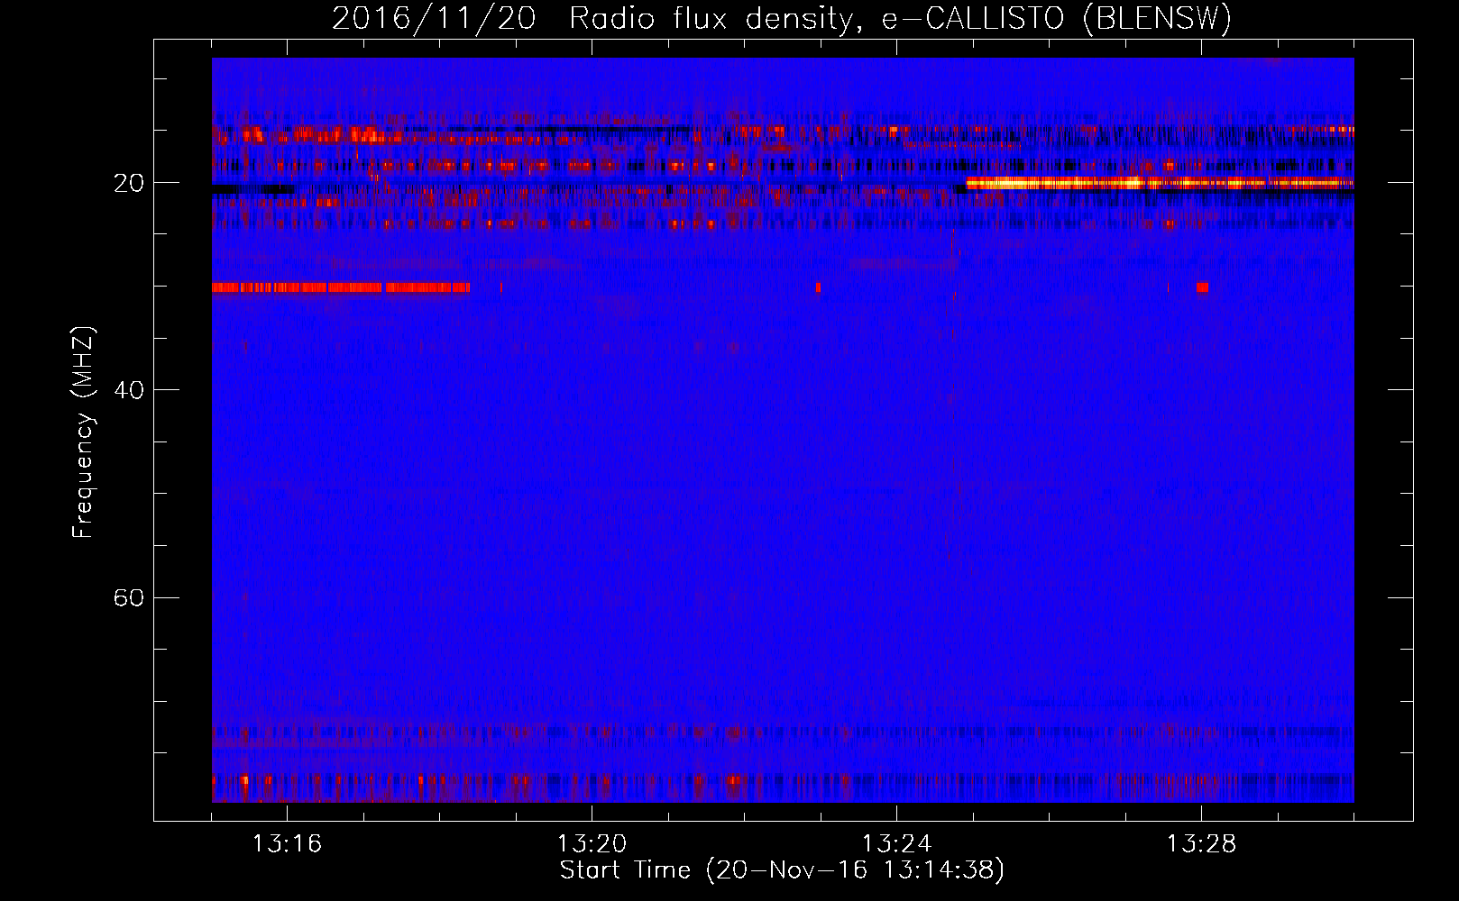Click the 13:28 time tick label
This screenshot has height=901, width=1459.
1201,844
